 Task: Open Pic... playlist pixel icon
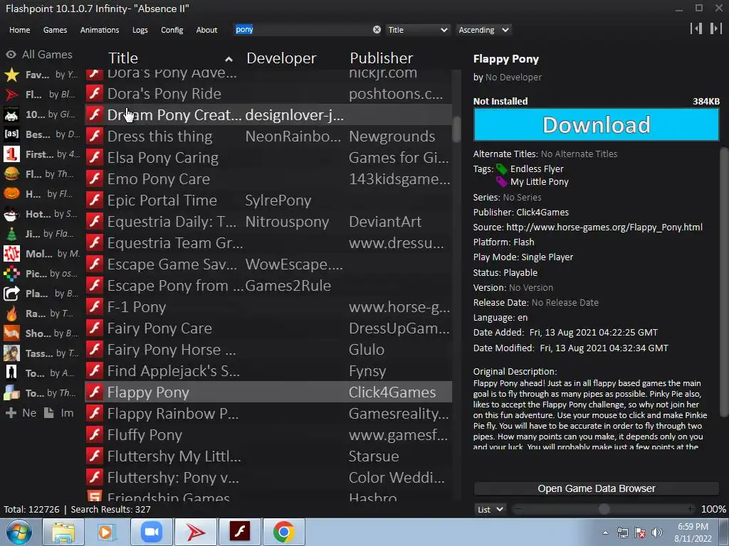pos(11,274)
